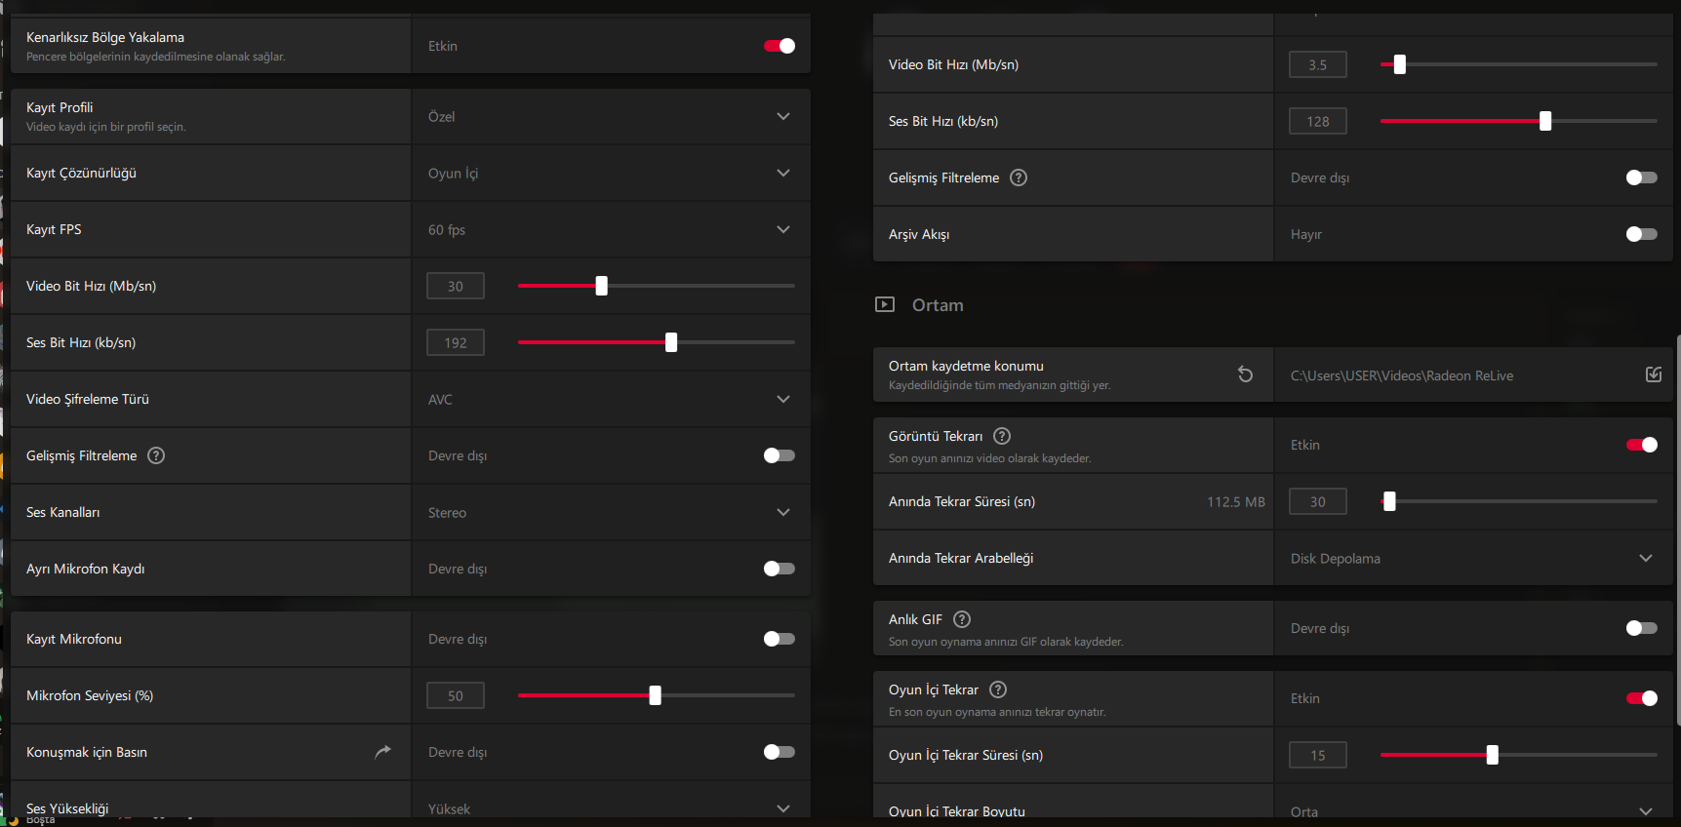Click help icon beside left Gelişmiş Filtreleme
This screenshot has height=827, width=1681.
tap(156, 455)
